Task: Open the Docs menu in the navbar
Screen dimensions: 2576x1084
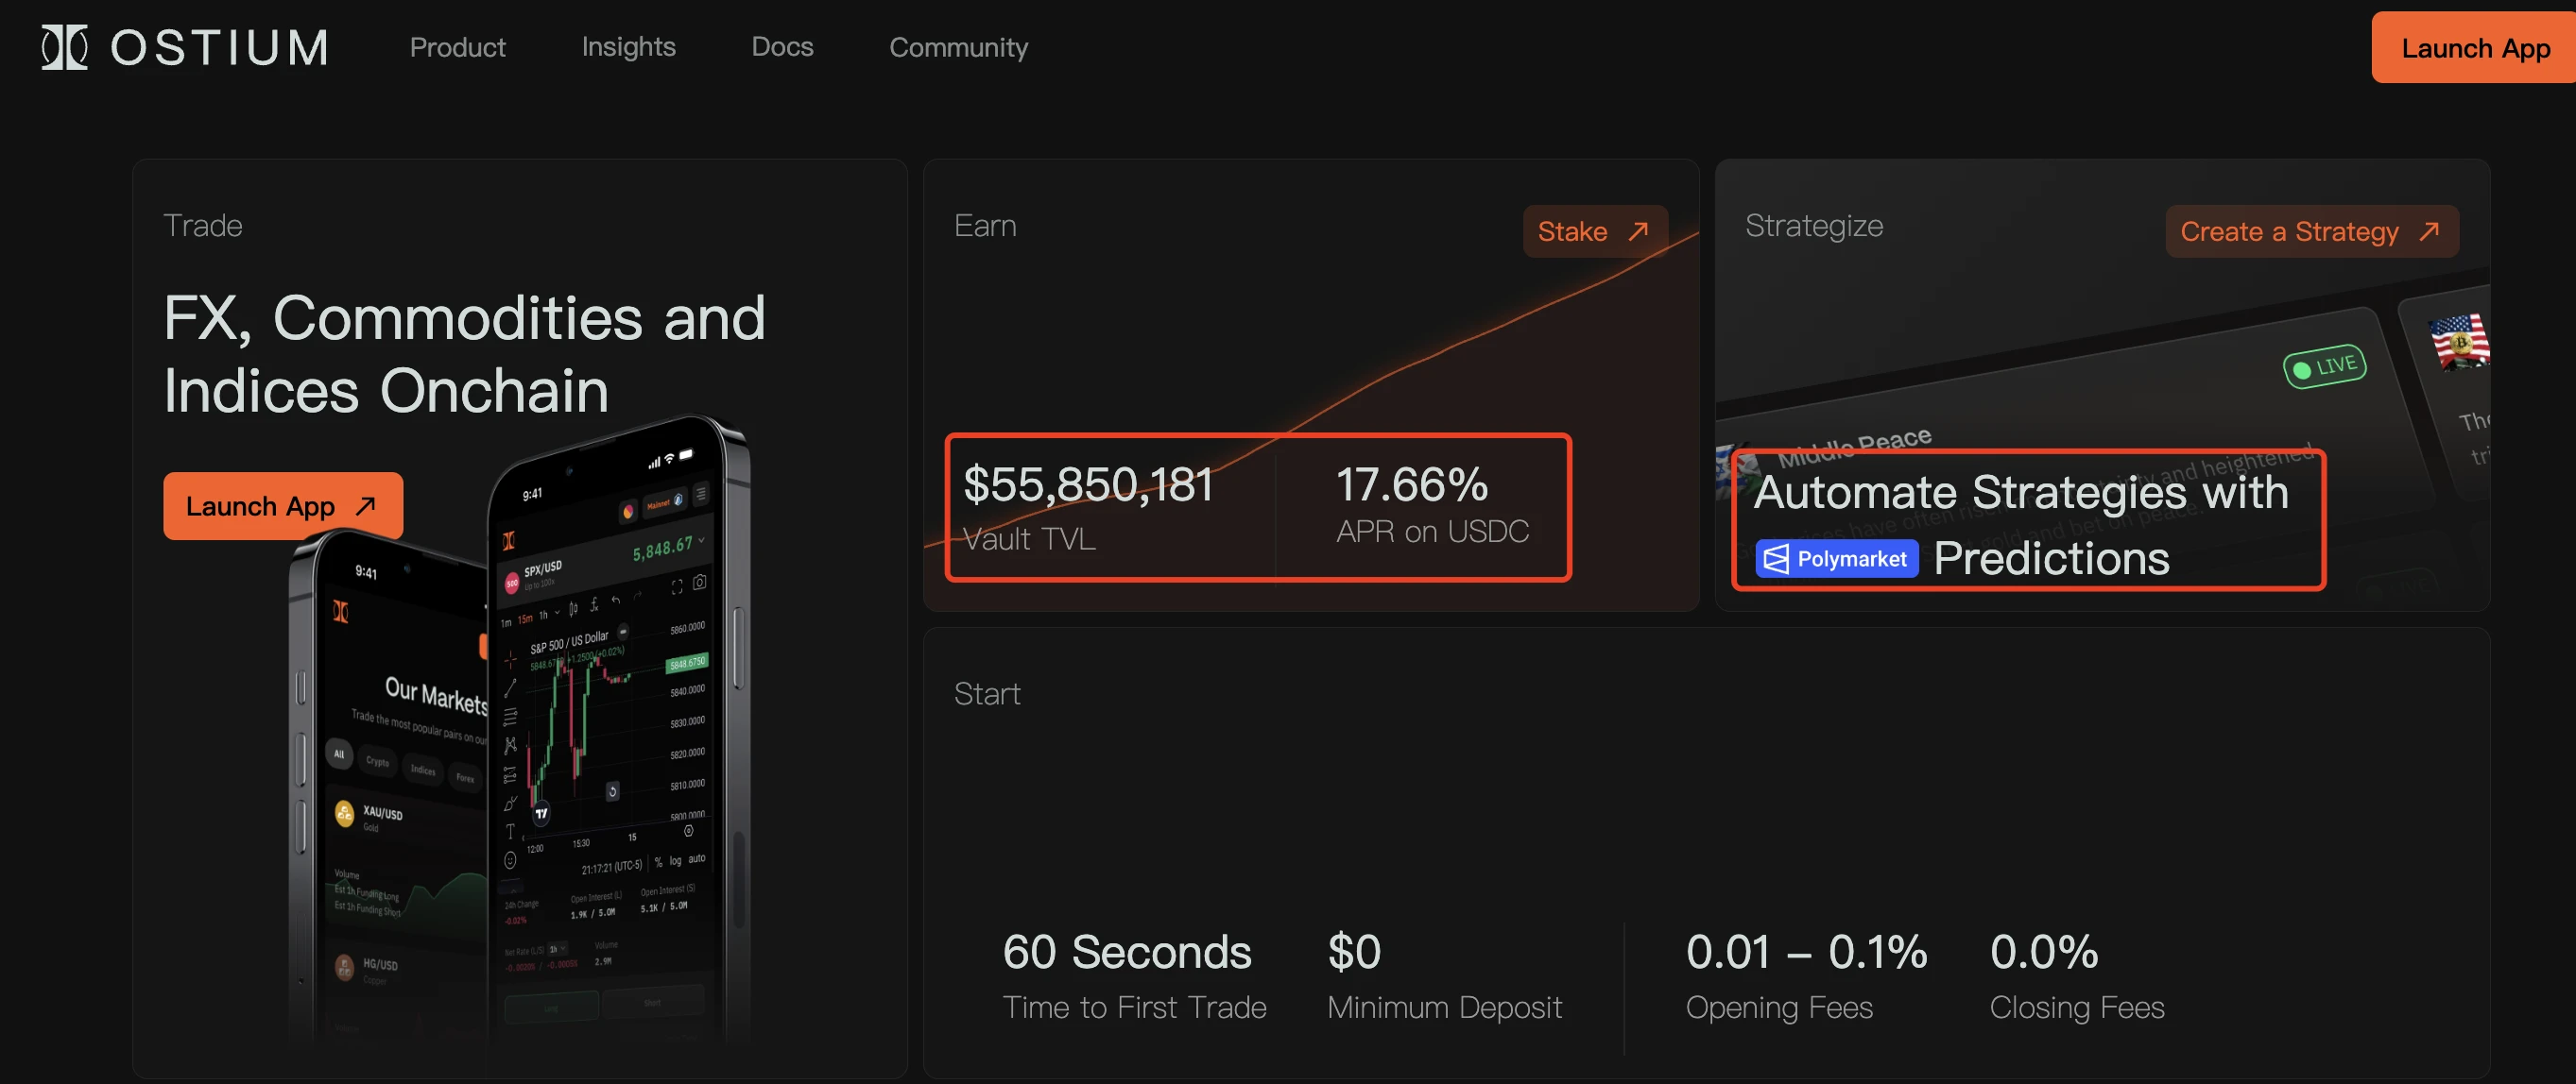Action: 783,47
